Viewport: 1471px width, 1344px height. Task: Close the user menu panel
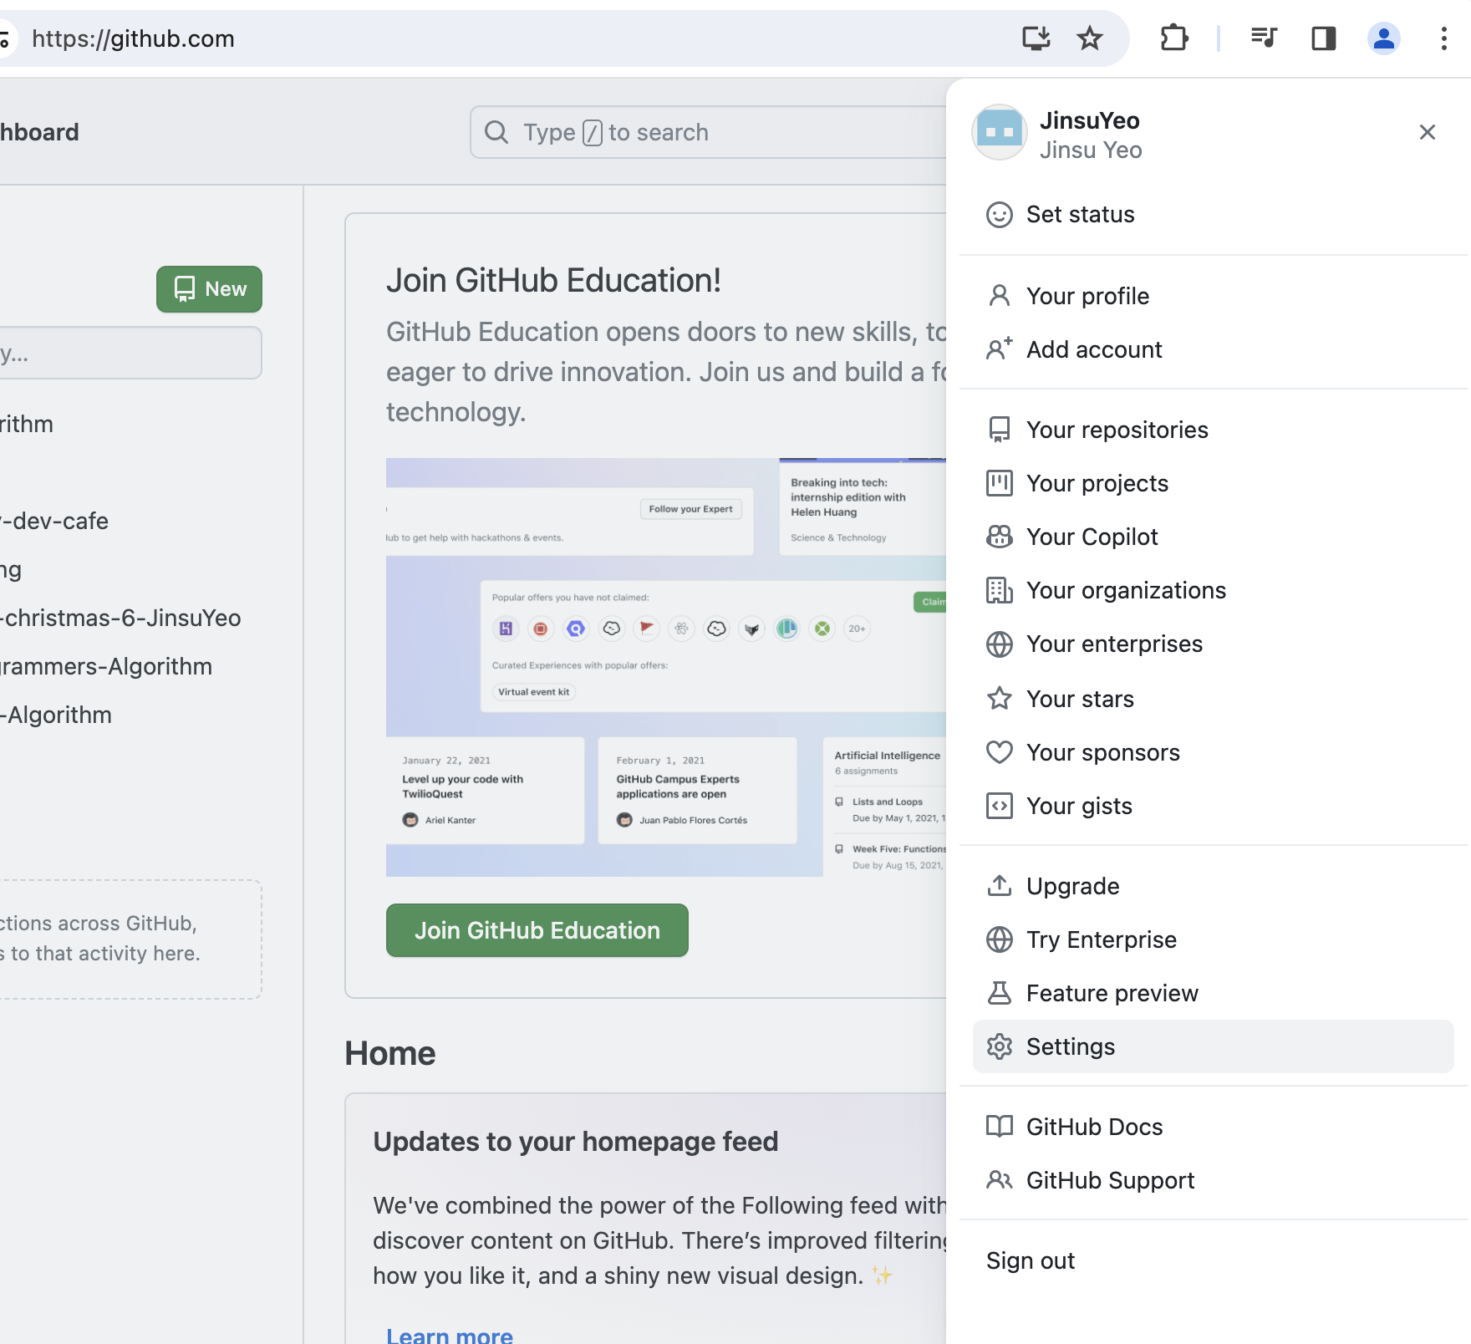pos(1427,132)
